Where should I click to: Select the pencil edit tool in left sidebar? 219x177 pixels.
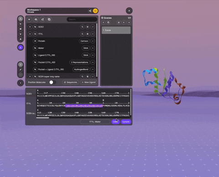click(21, 70)
